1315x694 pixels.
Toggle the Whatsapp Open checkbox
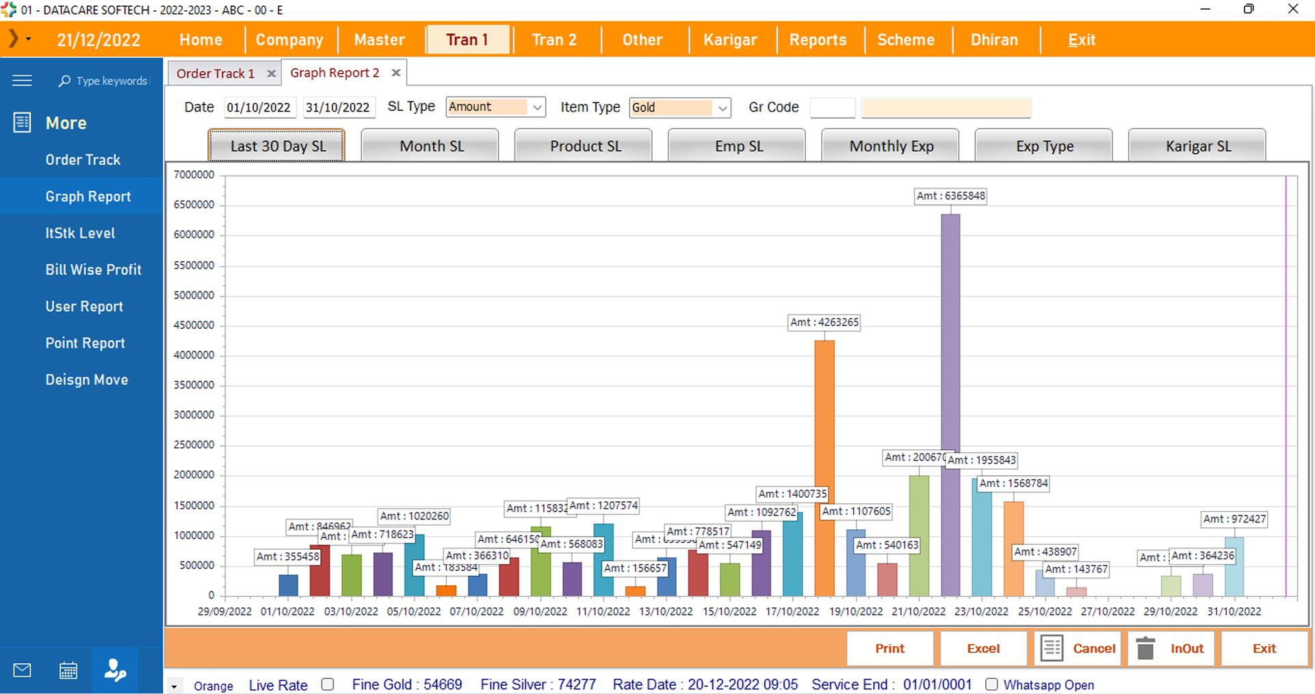click(x=991, y=684)
